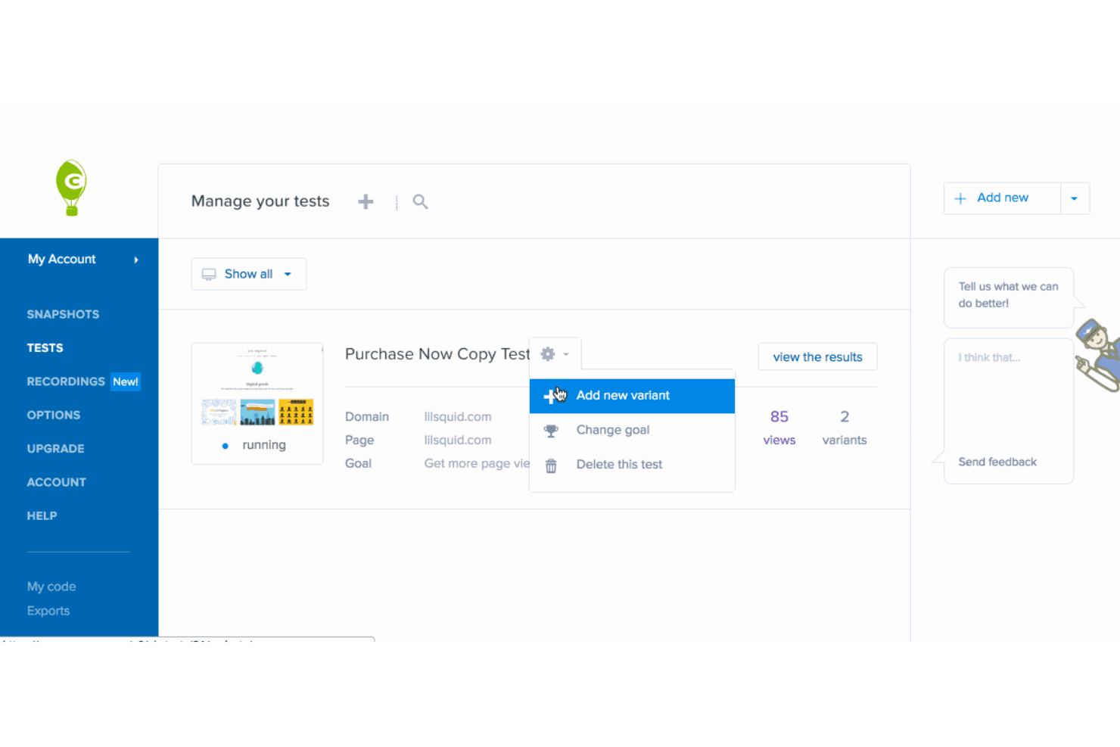The height and width of the screenshot is (747, 1120).
Task: Click the My code link
Action: click(x=51, y=587)
